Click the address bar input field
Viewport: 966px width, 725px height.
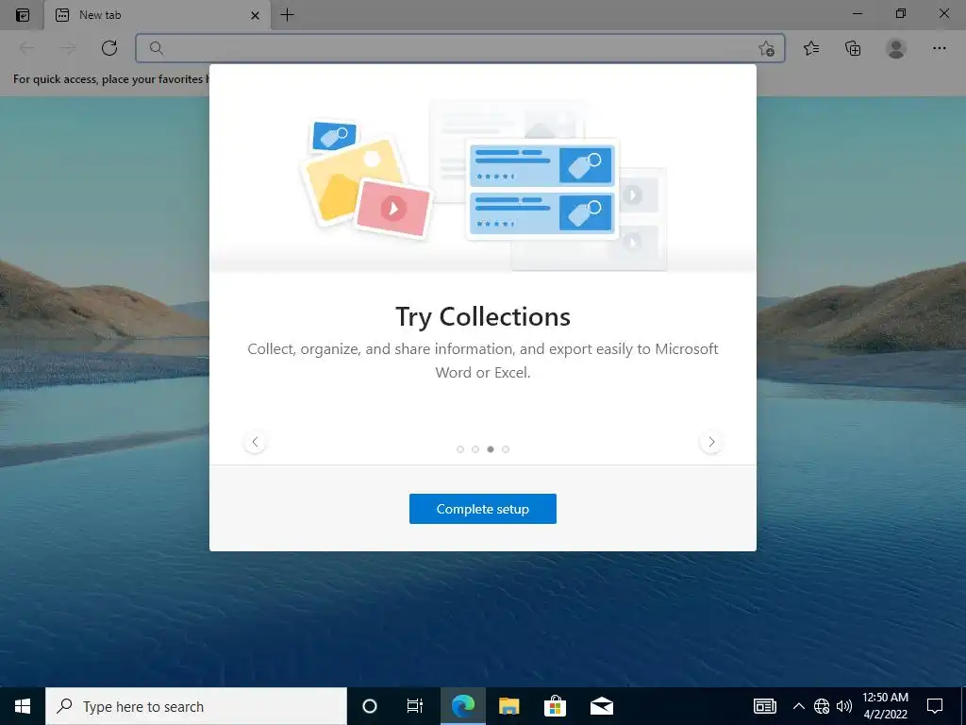[459, 48]
